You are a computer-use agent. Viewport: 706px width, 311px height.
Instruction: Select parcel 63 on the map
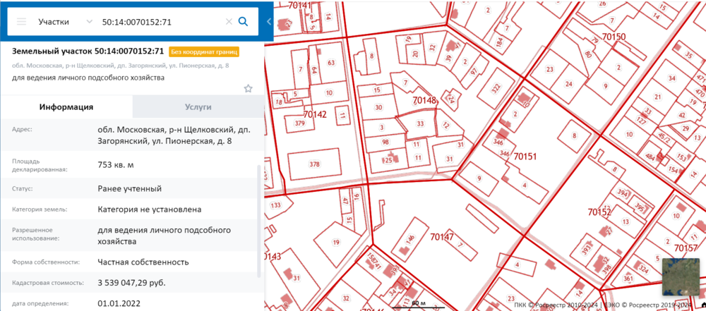pos(330,63)
